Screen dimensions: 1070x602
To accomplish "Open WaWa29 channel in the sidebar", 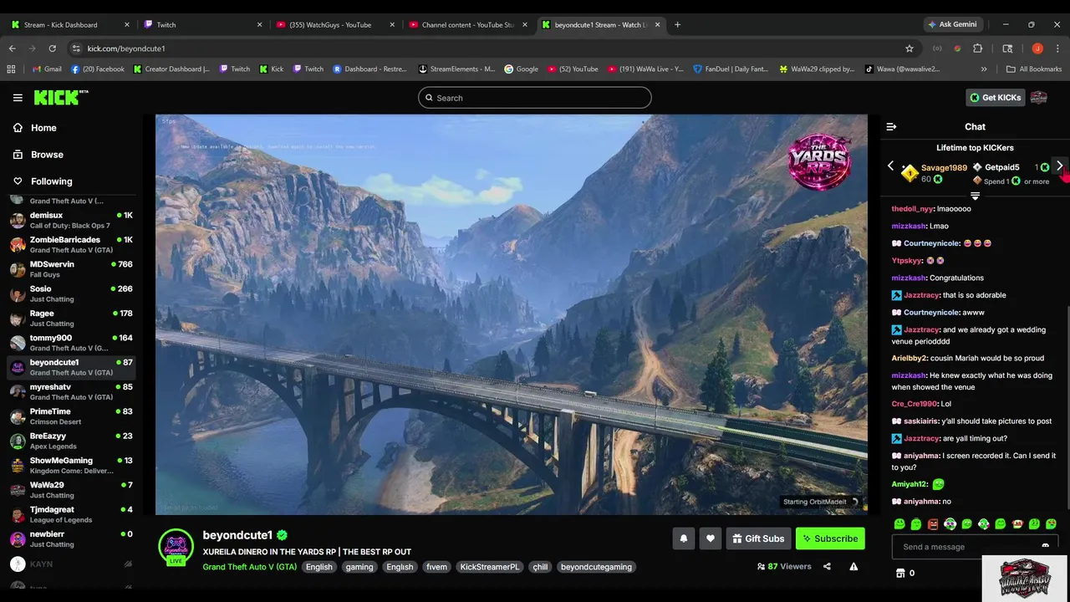I will [x=70, y=490].
